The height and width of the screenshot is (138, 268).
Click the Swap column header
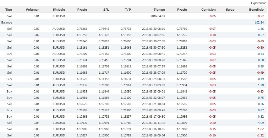point(230,10)
